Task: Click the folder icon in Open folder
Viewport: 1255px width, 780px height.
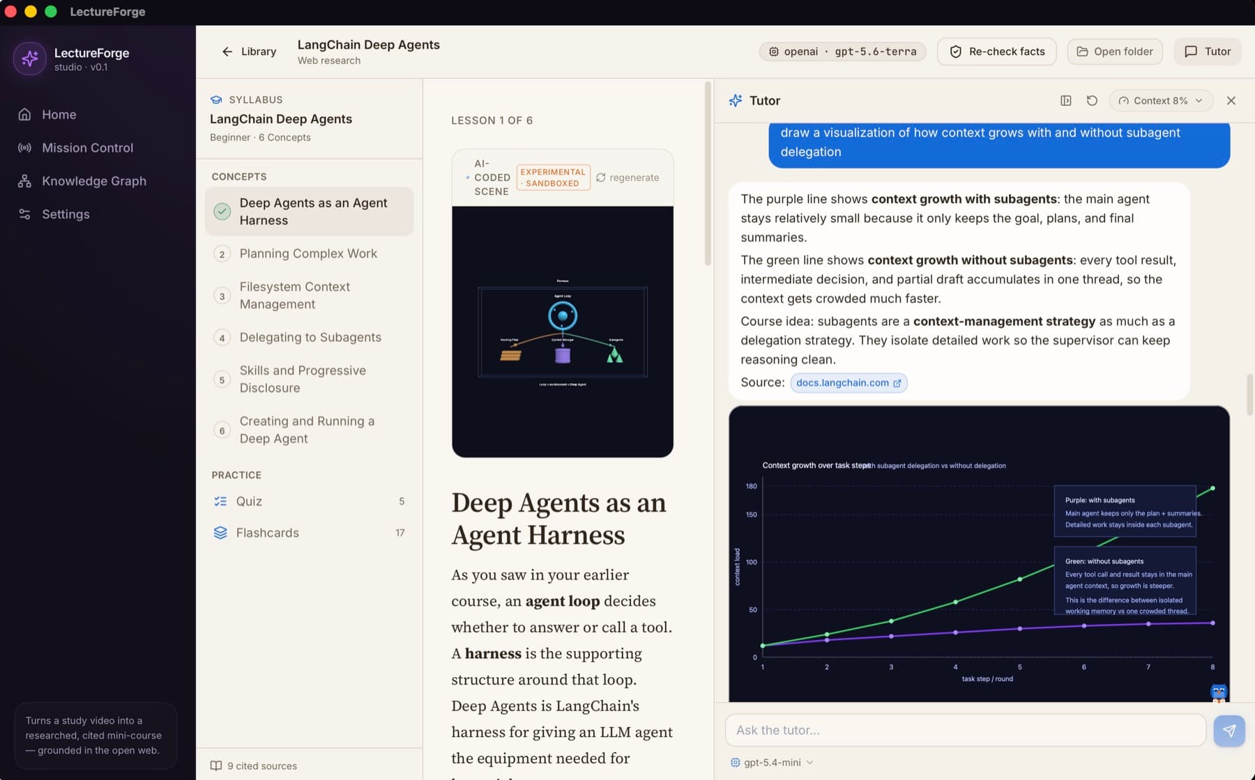Action: [x=1082, y=52]
